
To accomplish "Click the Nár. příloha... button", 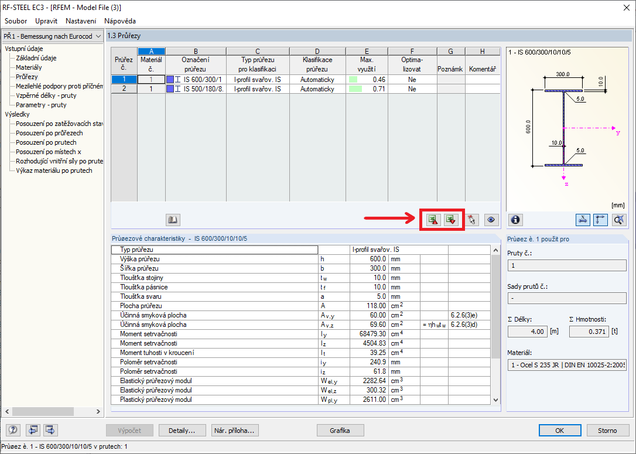I will tap(234, 431).
